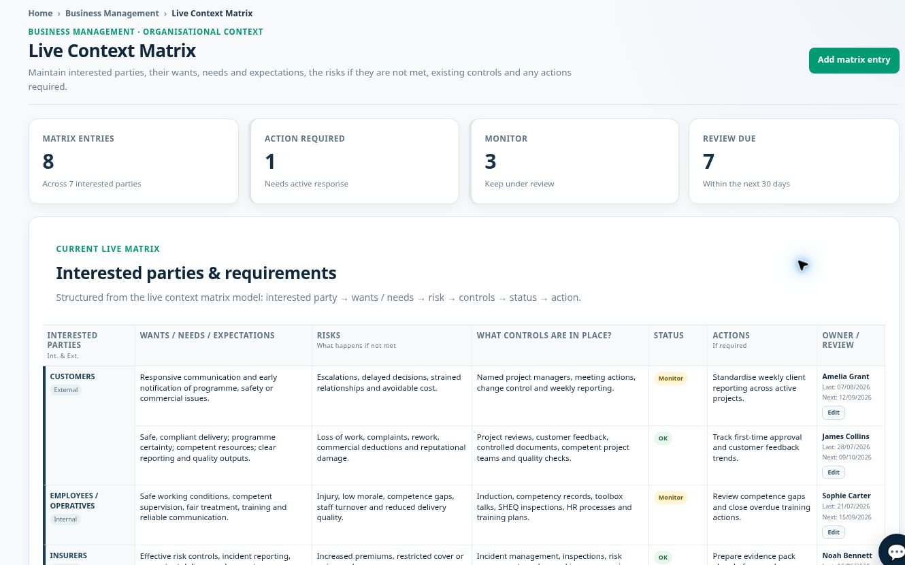Select the Action Required summary card
This screenshot has height=565, width=905.
[x=354, y=161]
